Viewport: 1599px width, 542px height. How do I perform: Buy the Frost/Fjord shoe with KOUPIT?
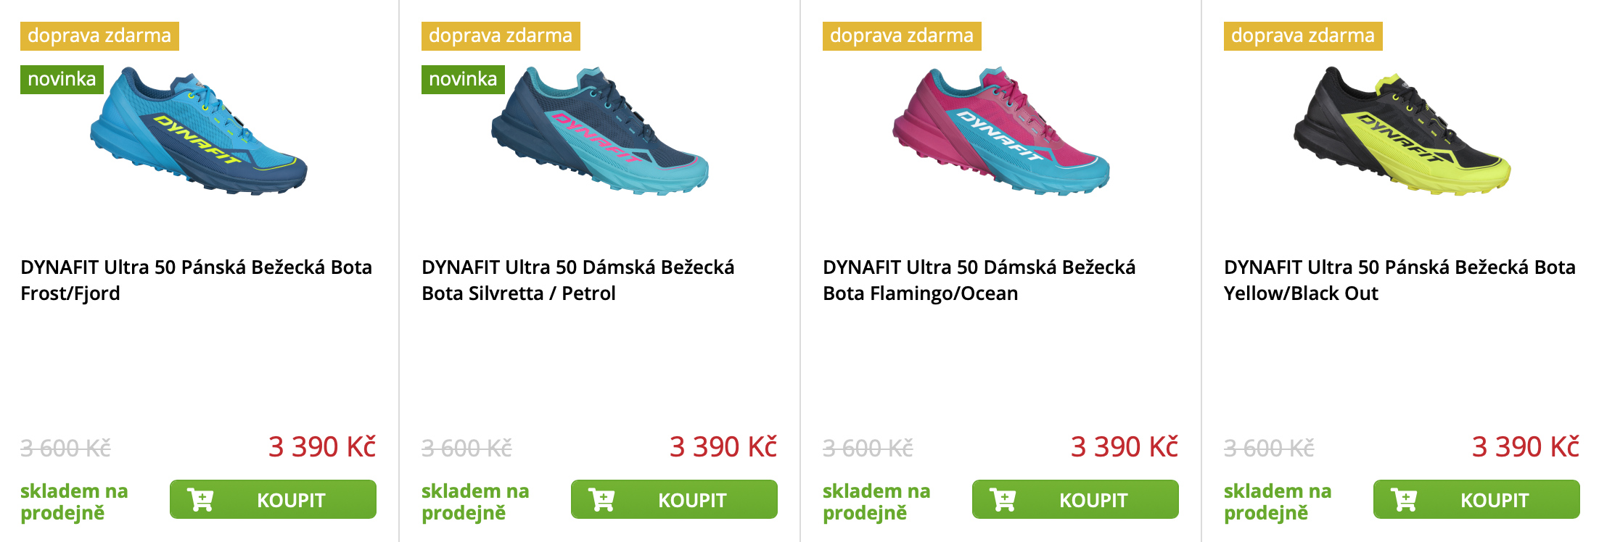(x=273, y=499)
